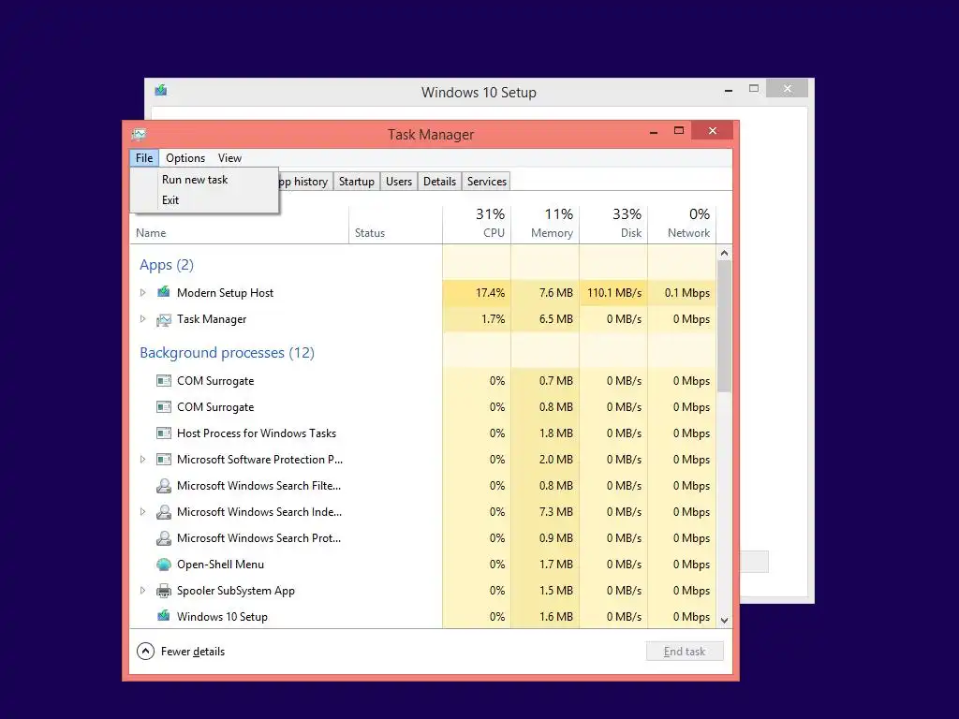Minimize the Task Manager window

pos(653,131)
